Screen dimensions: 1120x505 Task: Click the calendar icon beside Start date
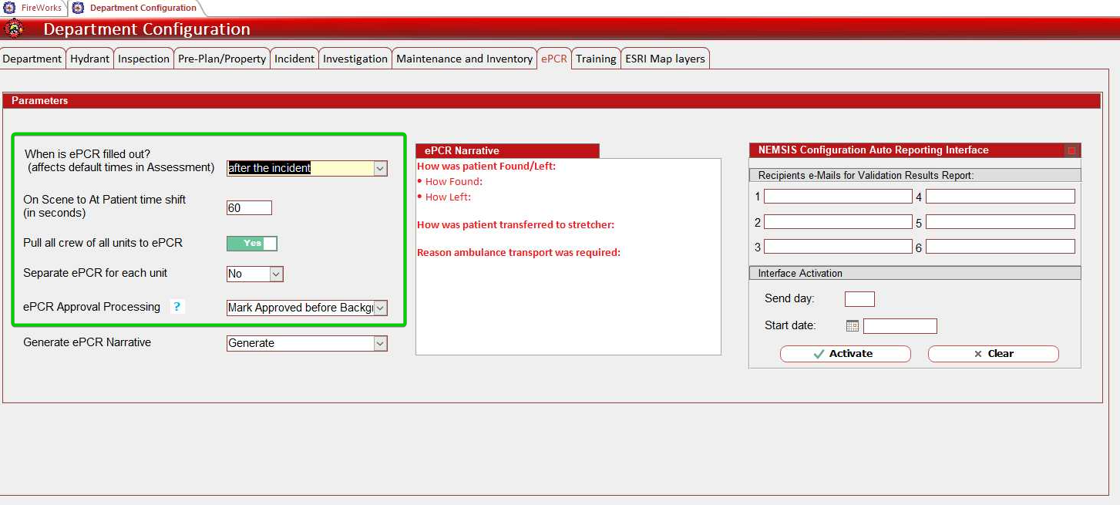850,325
